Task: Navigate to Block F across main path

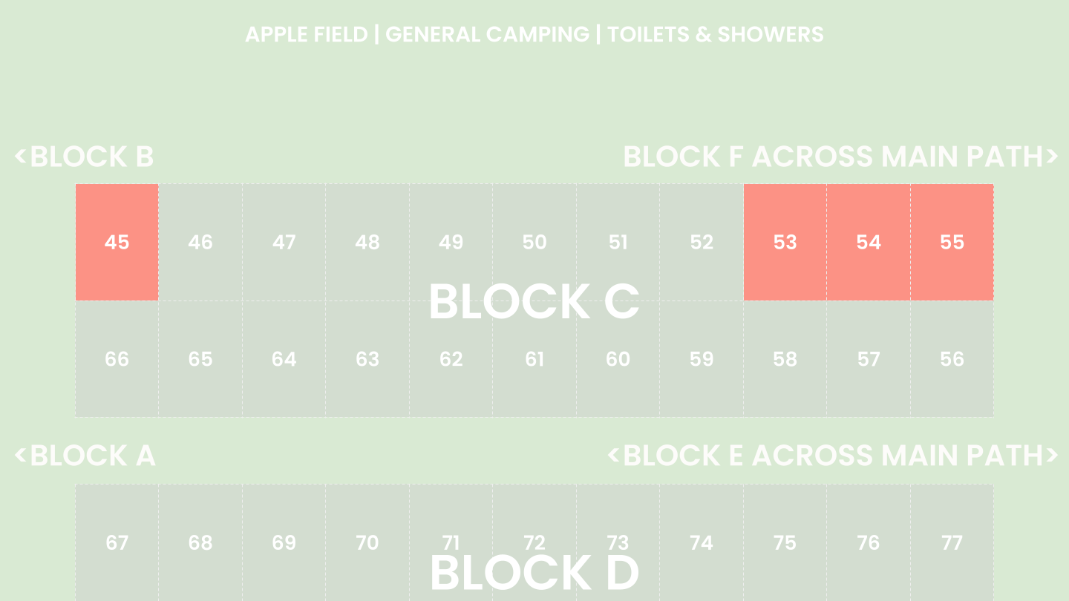Action: [840, 157]
